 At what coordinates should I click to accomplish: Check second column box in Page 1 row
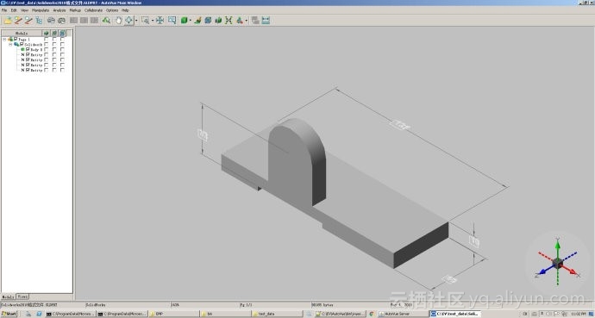(x=54, y=39)
